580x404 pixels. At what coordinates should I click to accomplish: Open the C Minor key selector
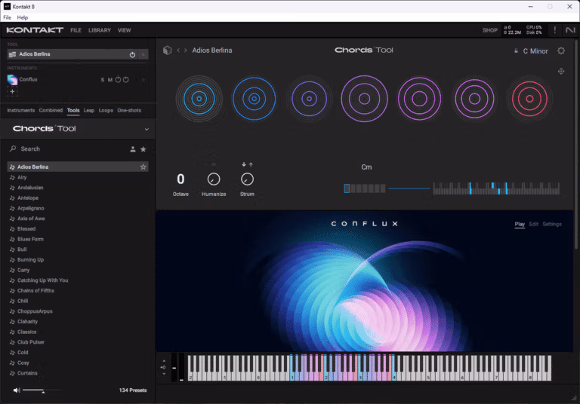(x=535, y=51)
